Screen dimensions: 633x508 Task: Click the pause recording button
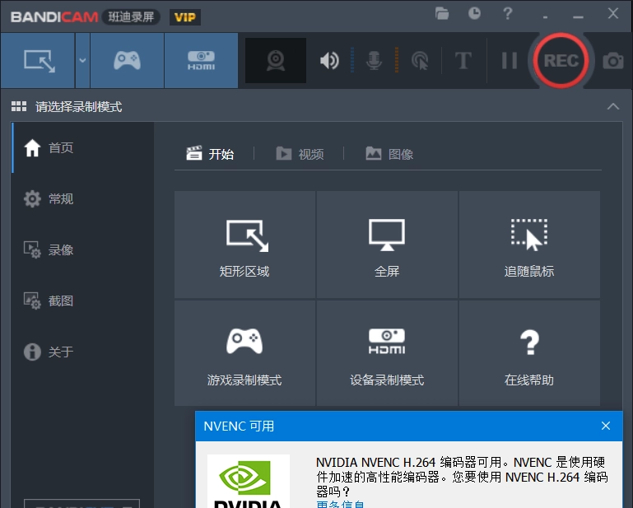pos(509,61)
